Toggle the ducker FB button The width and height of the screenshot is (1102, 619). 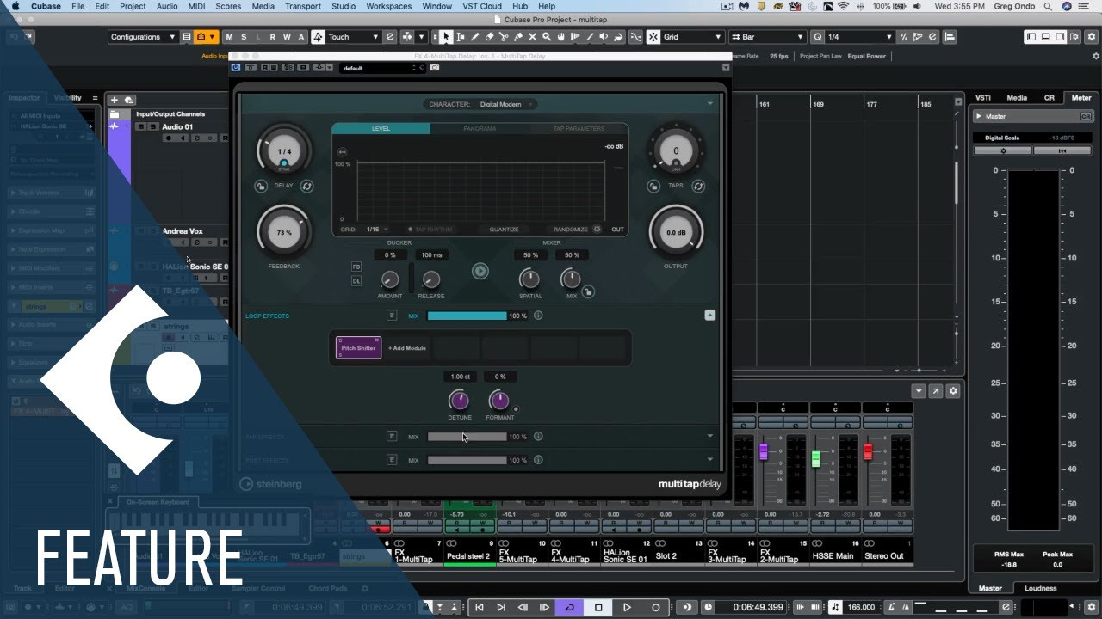(356, 267)
